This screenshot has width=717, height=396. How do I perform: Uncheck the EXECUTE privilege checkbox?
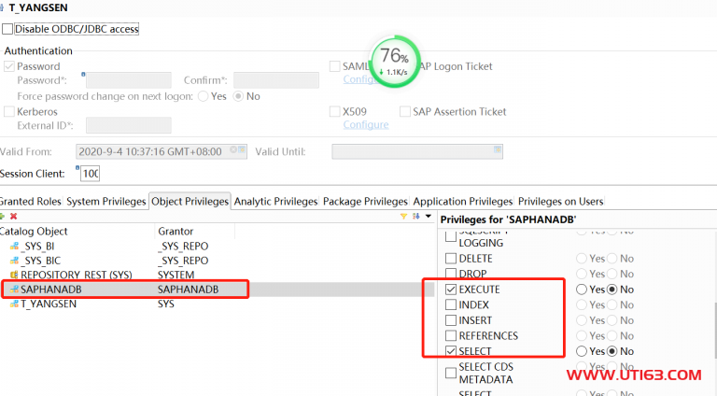(452, 290)
